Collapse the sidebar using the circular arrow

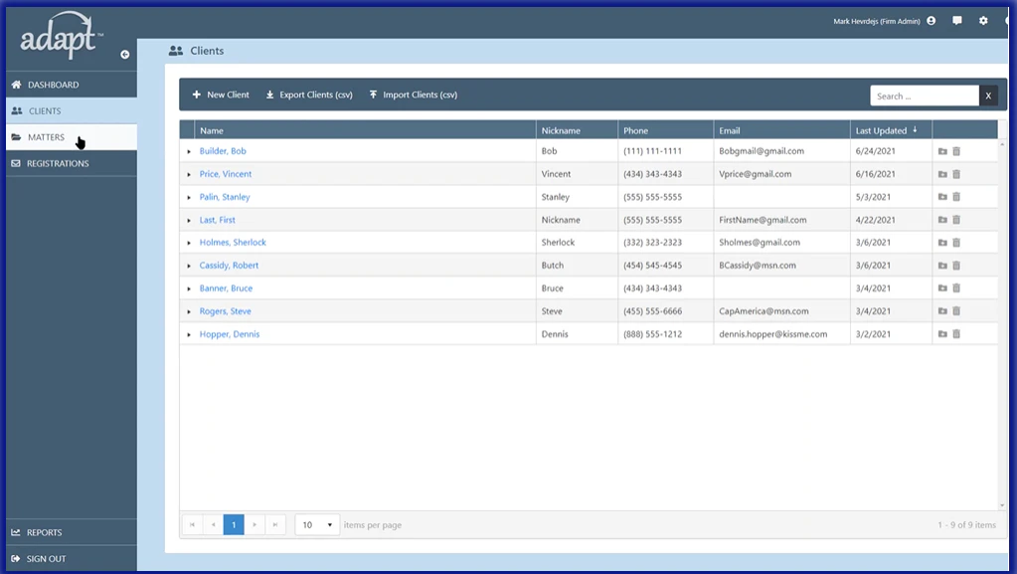[124, 55]
